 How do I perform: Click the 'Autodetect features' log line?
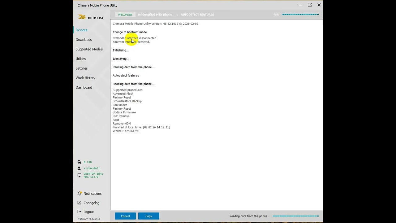pyautogui.click(x=126, y=76)
